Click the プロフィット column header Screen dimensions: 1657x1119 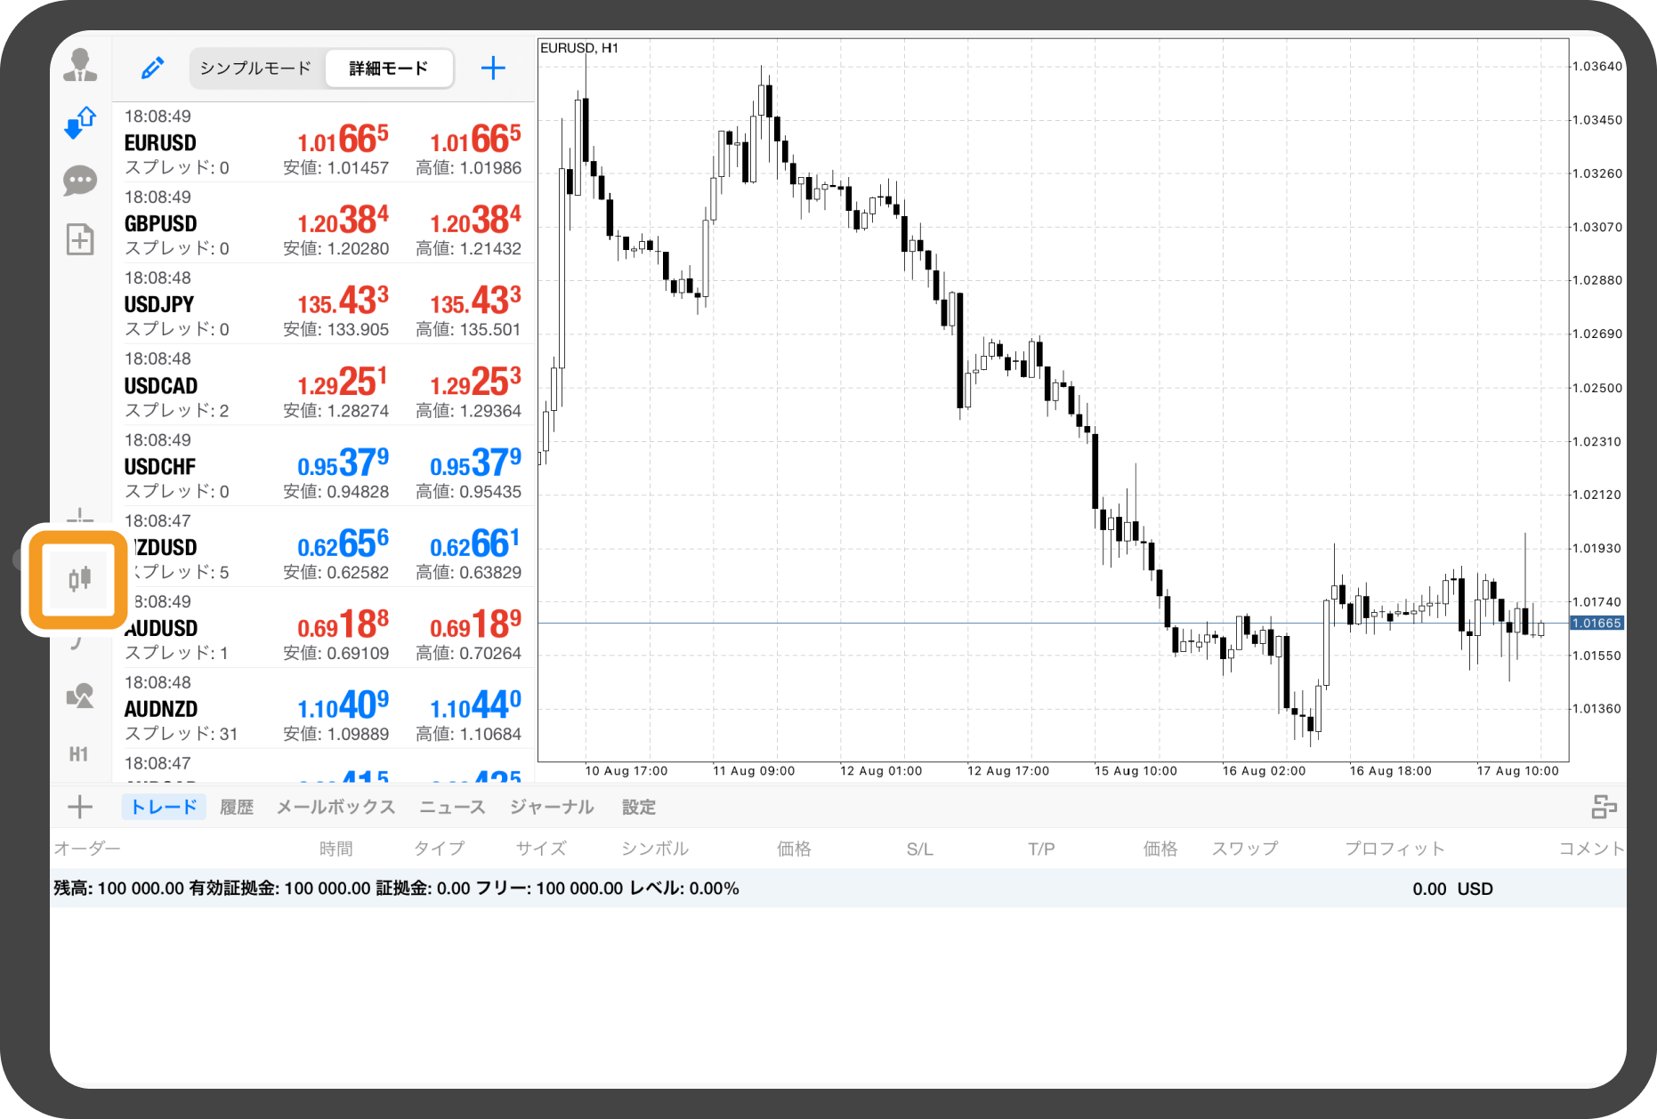coord(1394,849)
